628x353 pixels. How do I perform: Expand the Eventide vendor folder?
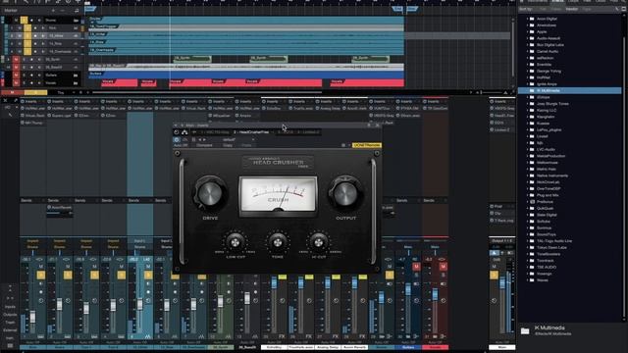click(x=528, y=65)
